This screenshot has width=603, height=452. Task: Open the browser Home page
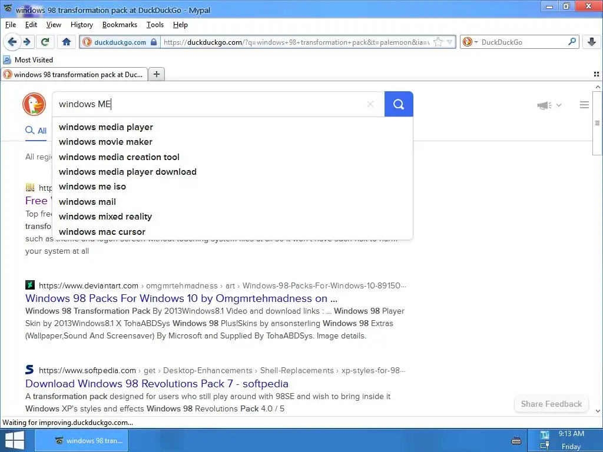(66, 42)
